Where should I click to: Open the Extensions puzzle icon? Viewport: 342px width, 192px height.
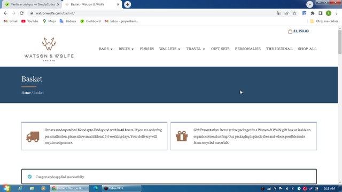(312, 13)
